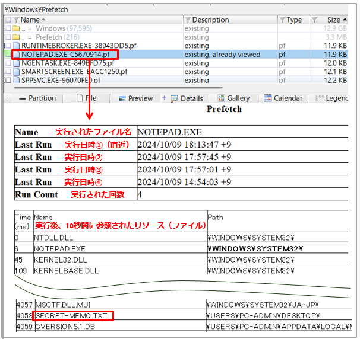360x339 pixels.
Task: Click the Name column filter funnel icon
Action: (x=16, y=20)
